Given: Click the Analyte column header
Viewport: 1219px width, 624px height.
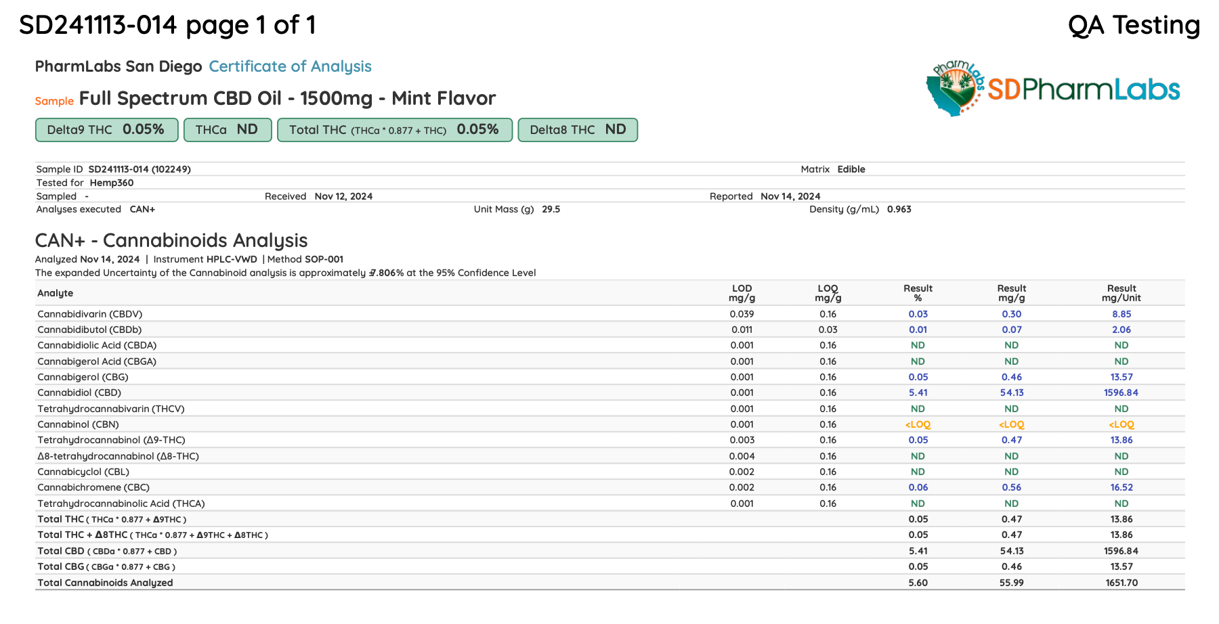Looking at the screenshot, I should pos(56,293).
